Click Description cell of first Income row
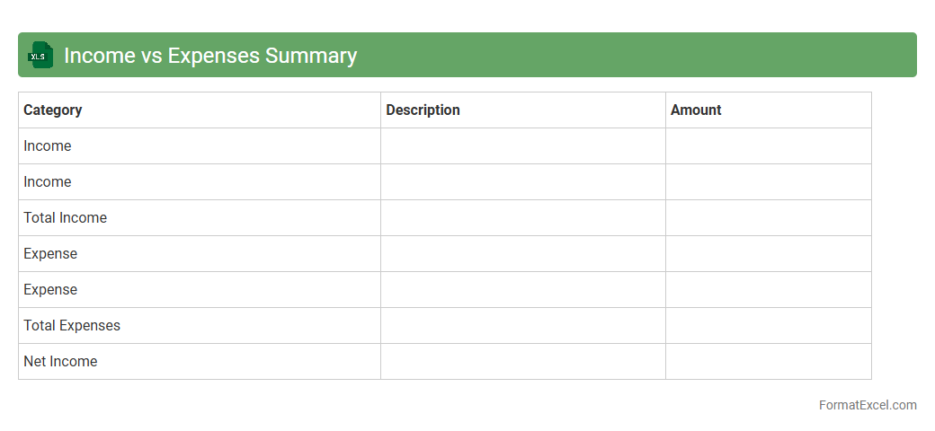Image resolution: width=935 pixels, height=431 pixels. click(x=522, y=145)
